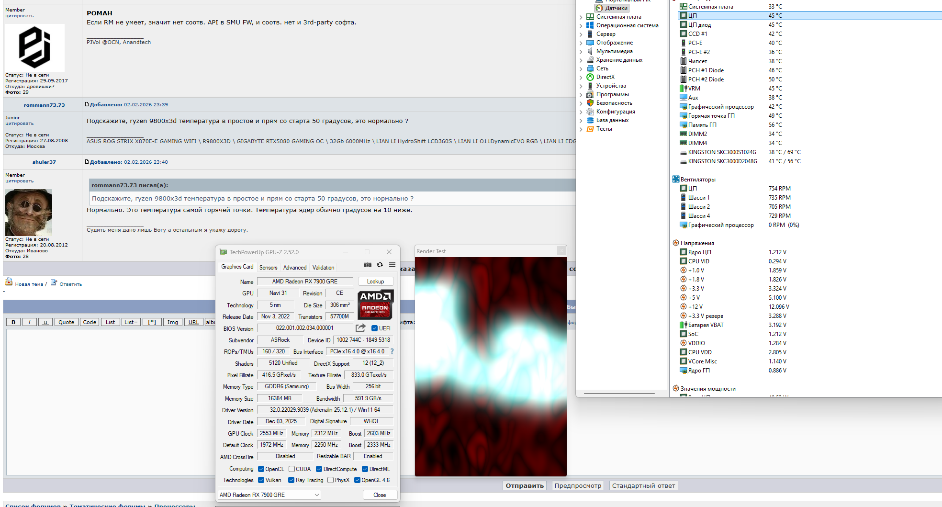This screenshot has width=942, height=507.
Task: Enable the CUDA checkbox
Action: 292,469
